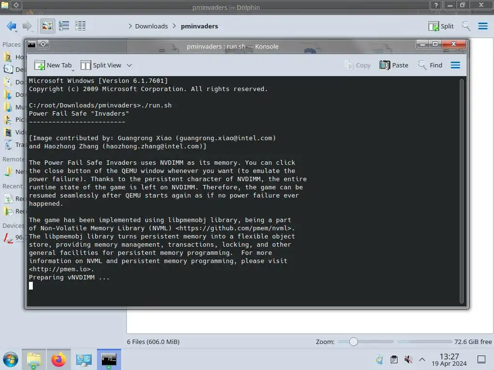Open Dolphin's search magnifier
The height and width of the screenshot is (370, 494).
pos(466,26)
